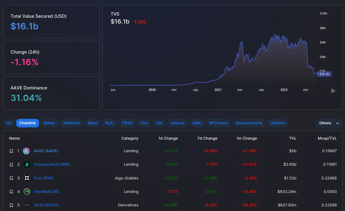Switch to the Maker oracle filter
This screenshot has width=345, height=211.
[49, 123]
